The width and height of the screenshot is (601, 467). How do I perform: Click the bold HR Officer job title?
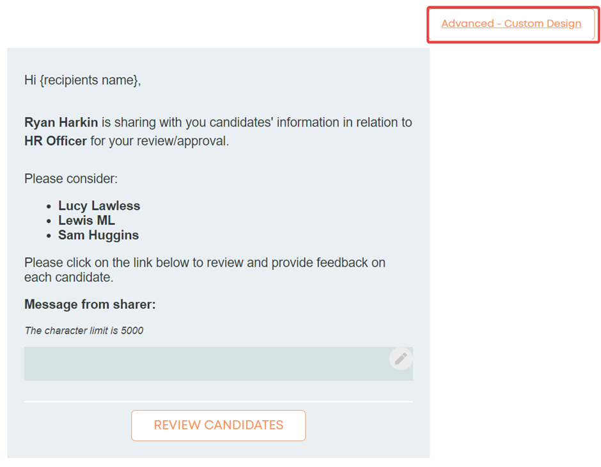click(x=56, y=141)
